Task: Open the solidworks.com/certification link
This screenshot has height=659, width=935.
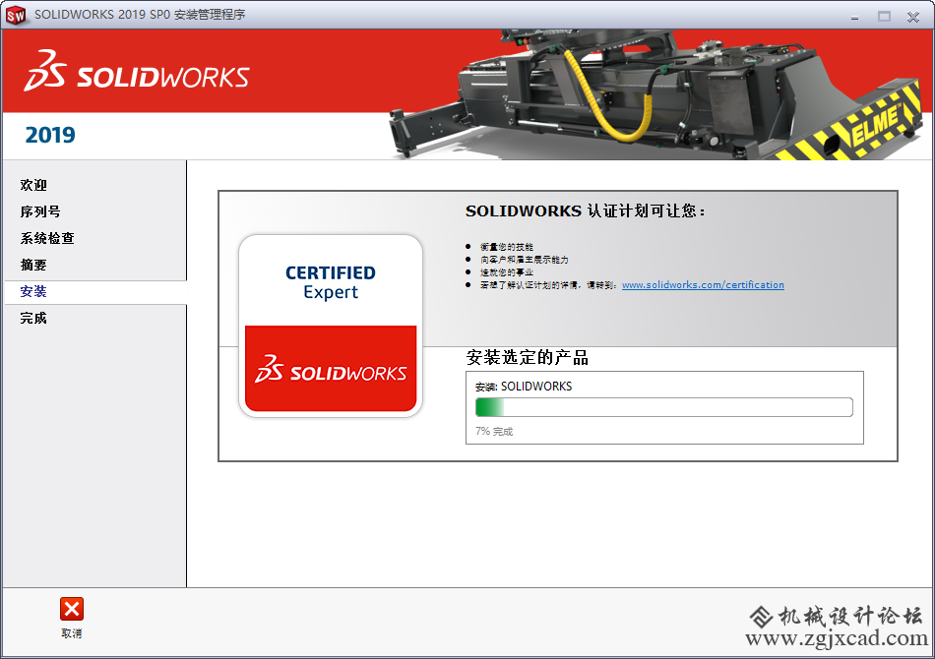Action: [703, 285]
